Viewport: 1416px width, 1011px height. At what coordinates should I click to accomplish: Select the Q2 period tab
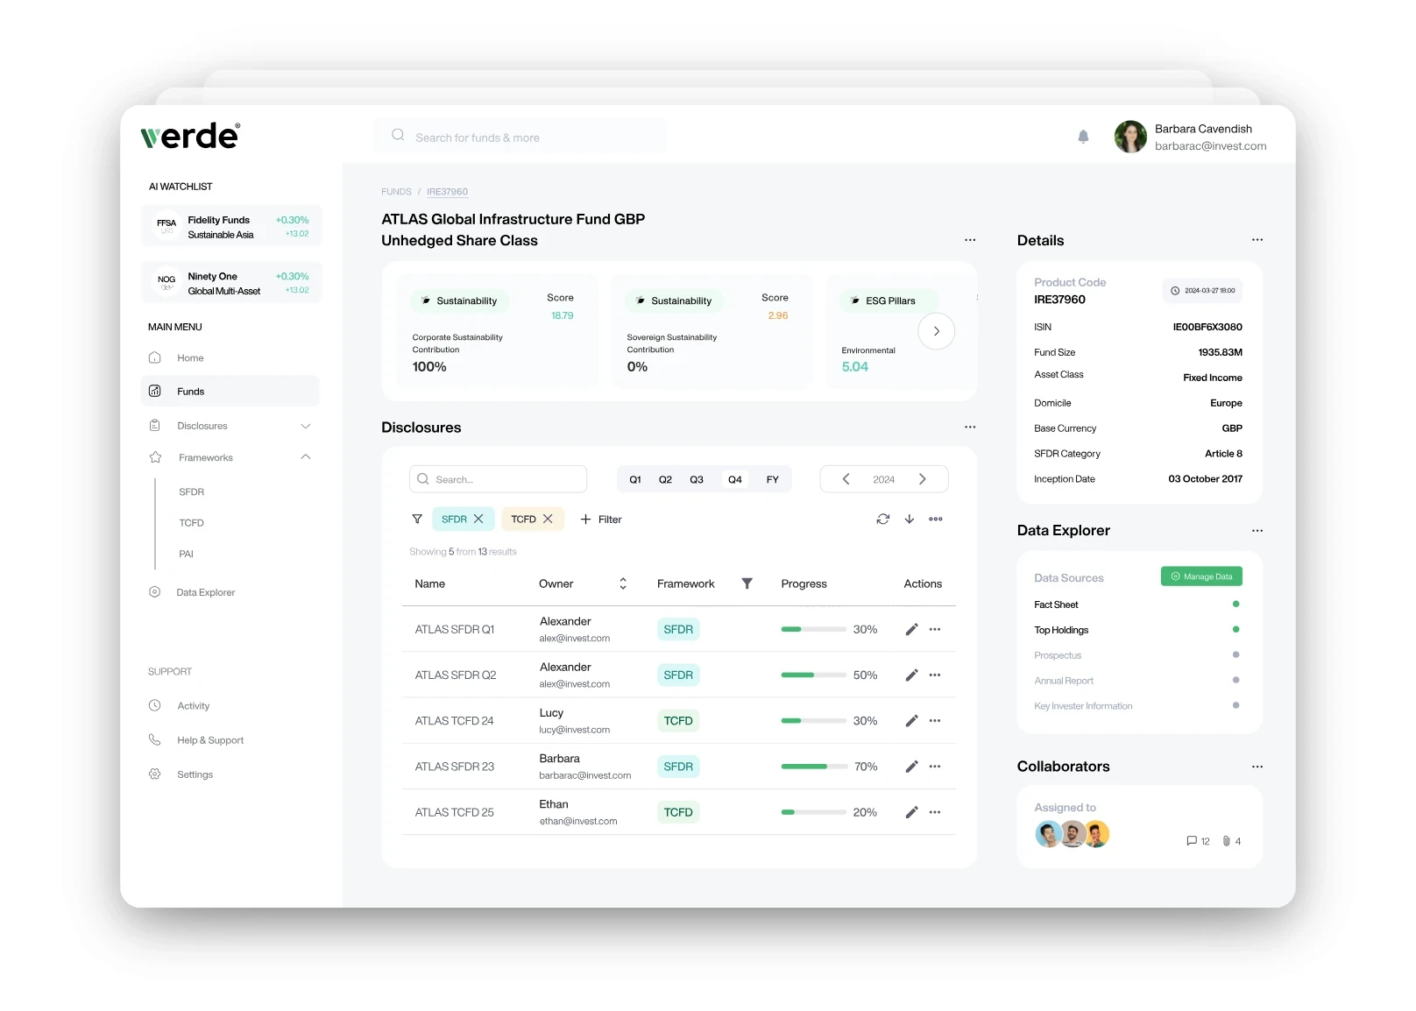tap(666, 480)
